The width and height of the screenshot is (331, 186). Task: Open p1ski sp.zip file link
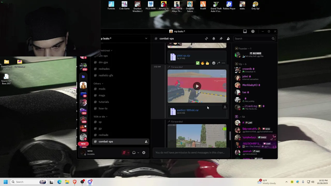pos(183,56)
